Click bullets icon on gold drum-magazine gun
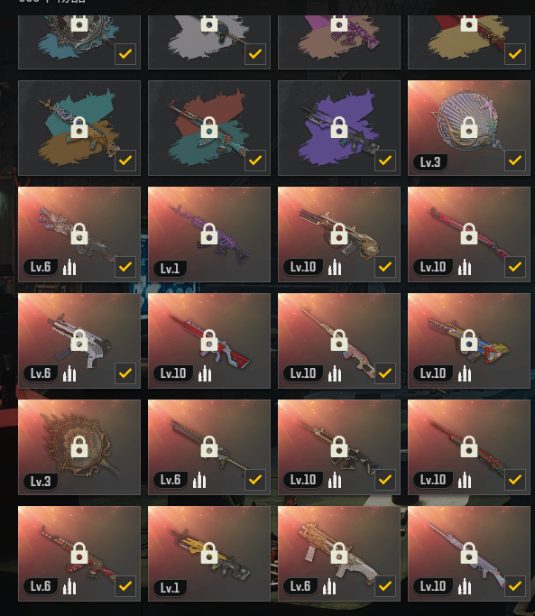Viewport: 535px width, 616px height. pos(335,267)
